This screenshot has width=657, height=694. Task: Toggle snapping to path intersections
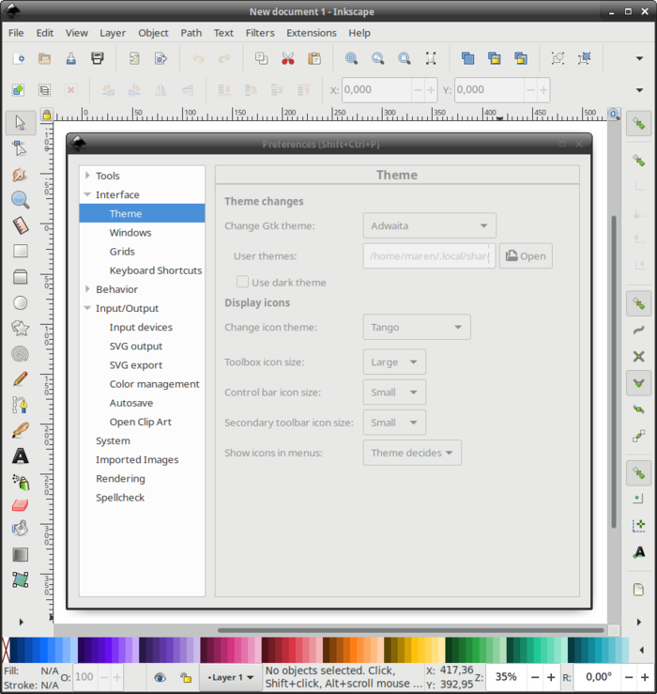click(x=639, y=357)
